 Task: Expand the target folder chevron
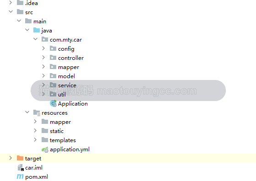point(11,158)
